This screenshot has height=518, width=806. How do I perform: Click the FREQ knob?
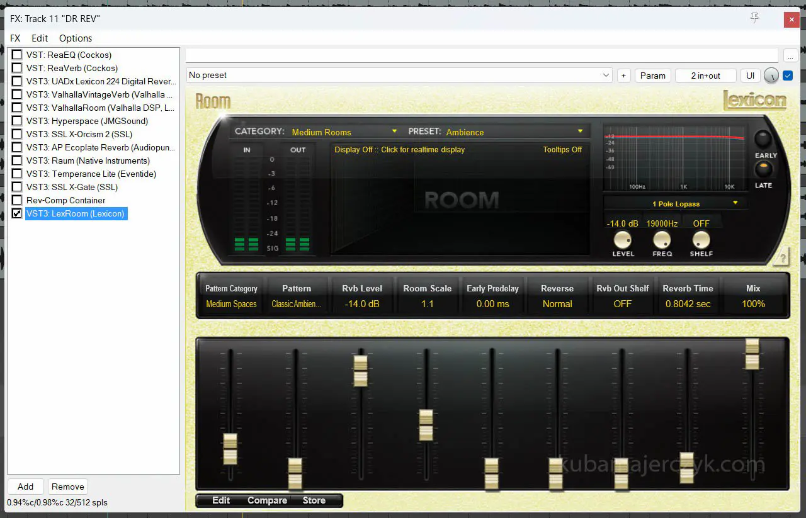coord(662,240)
